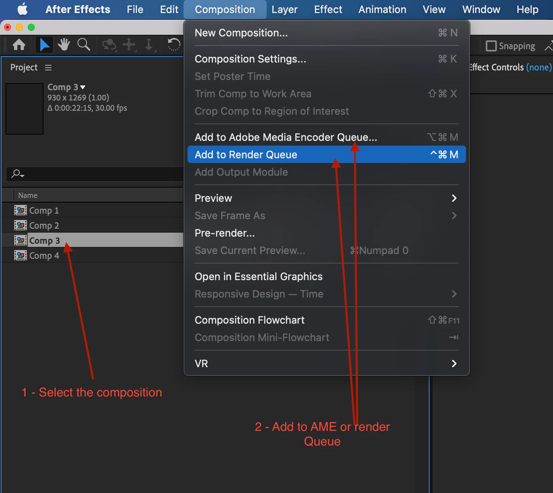Expand the Save Frame As submenu arrow

454,216
